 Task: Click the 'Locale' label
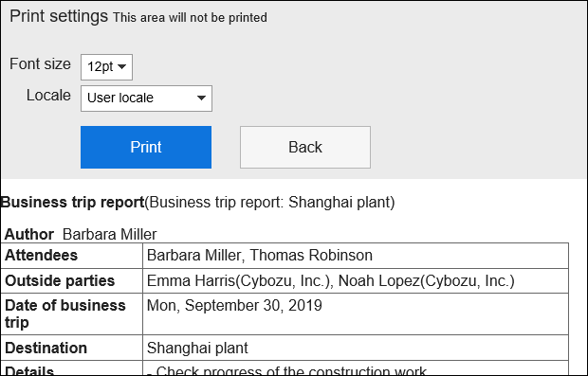(x=48, y=96)
